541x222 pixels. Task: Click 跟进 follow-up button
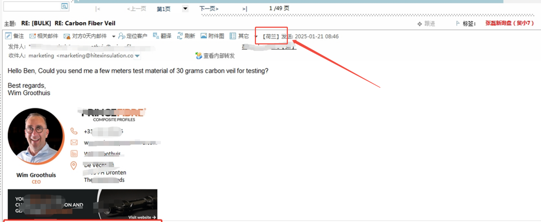click(x=426, y=24)
